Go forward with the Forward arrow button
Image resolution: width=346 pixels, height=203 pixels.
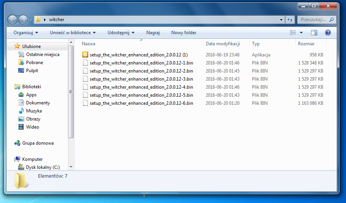[23, 20]
